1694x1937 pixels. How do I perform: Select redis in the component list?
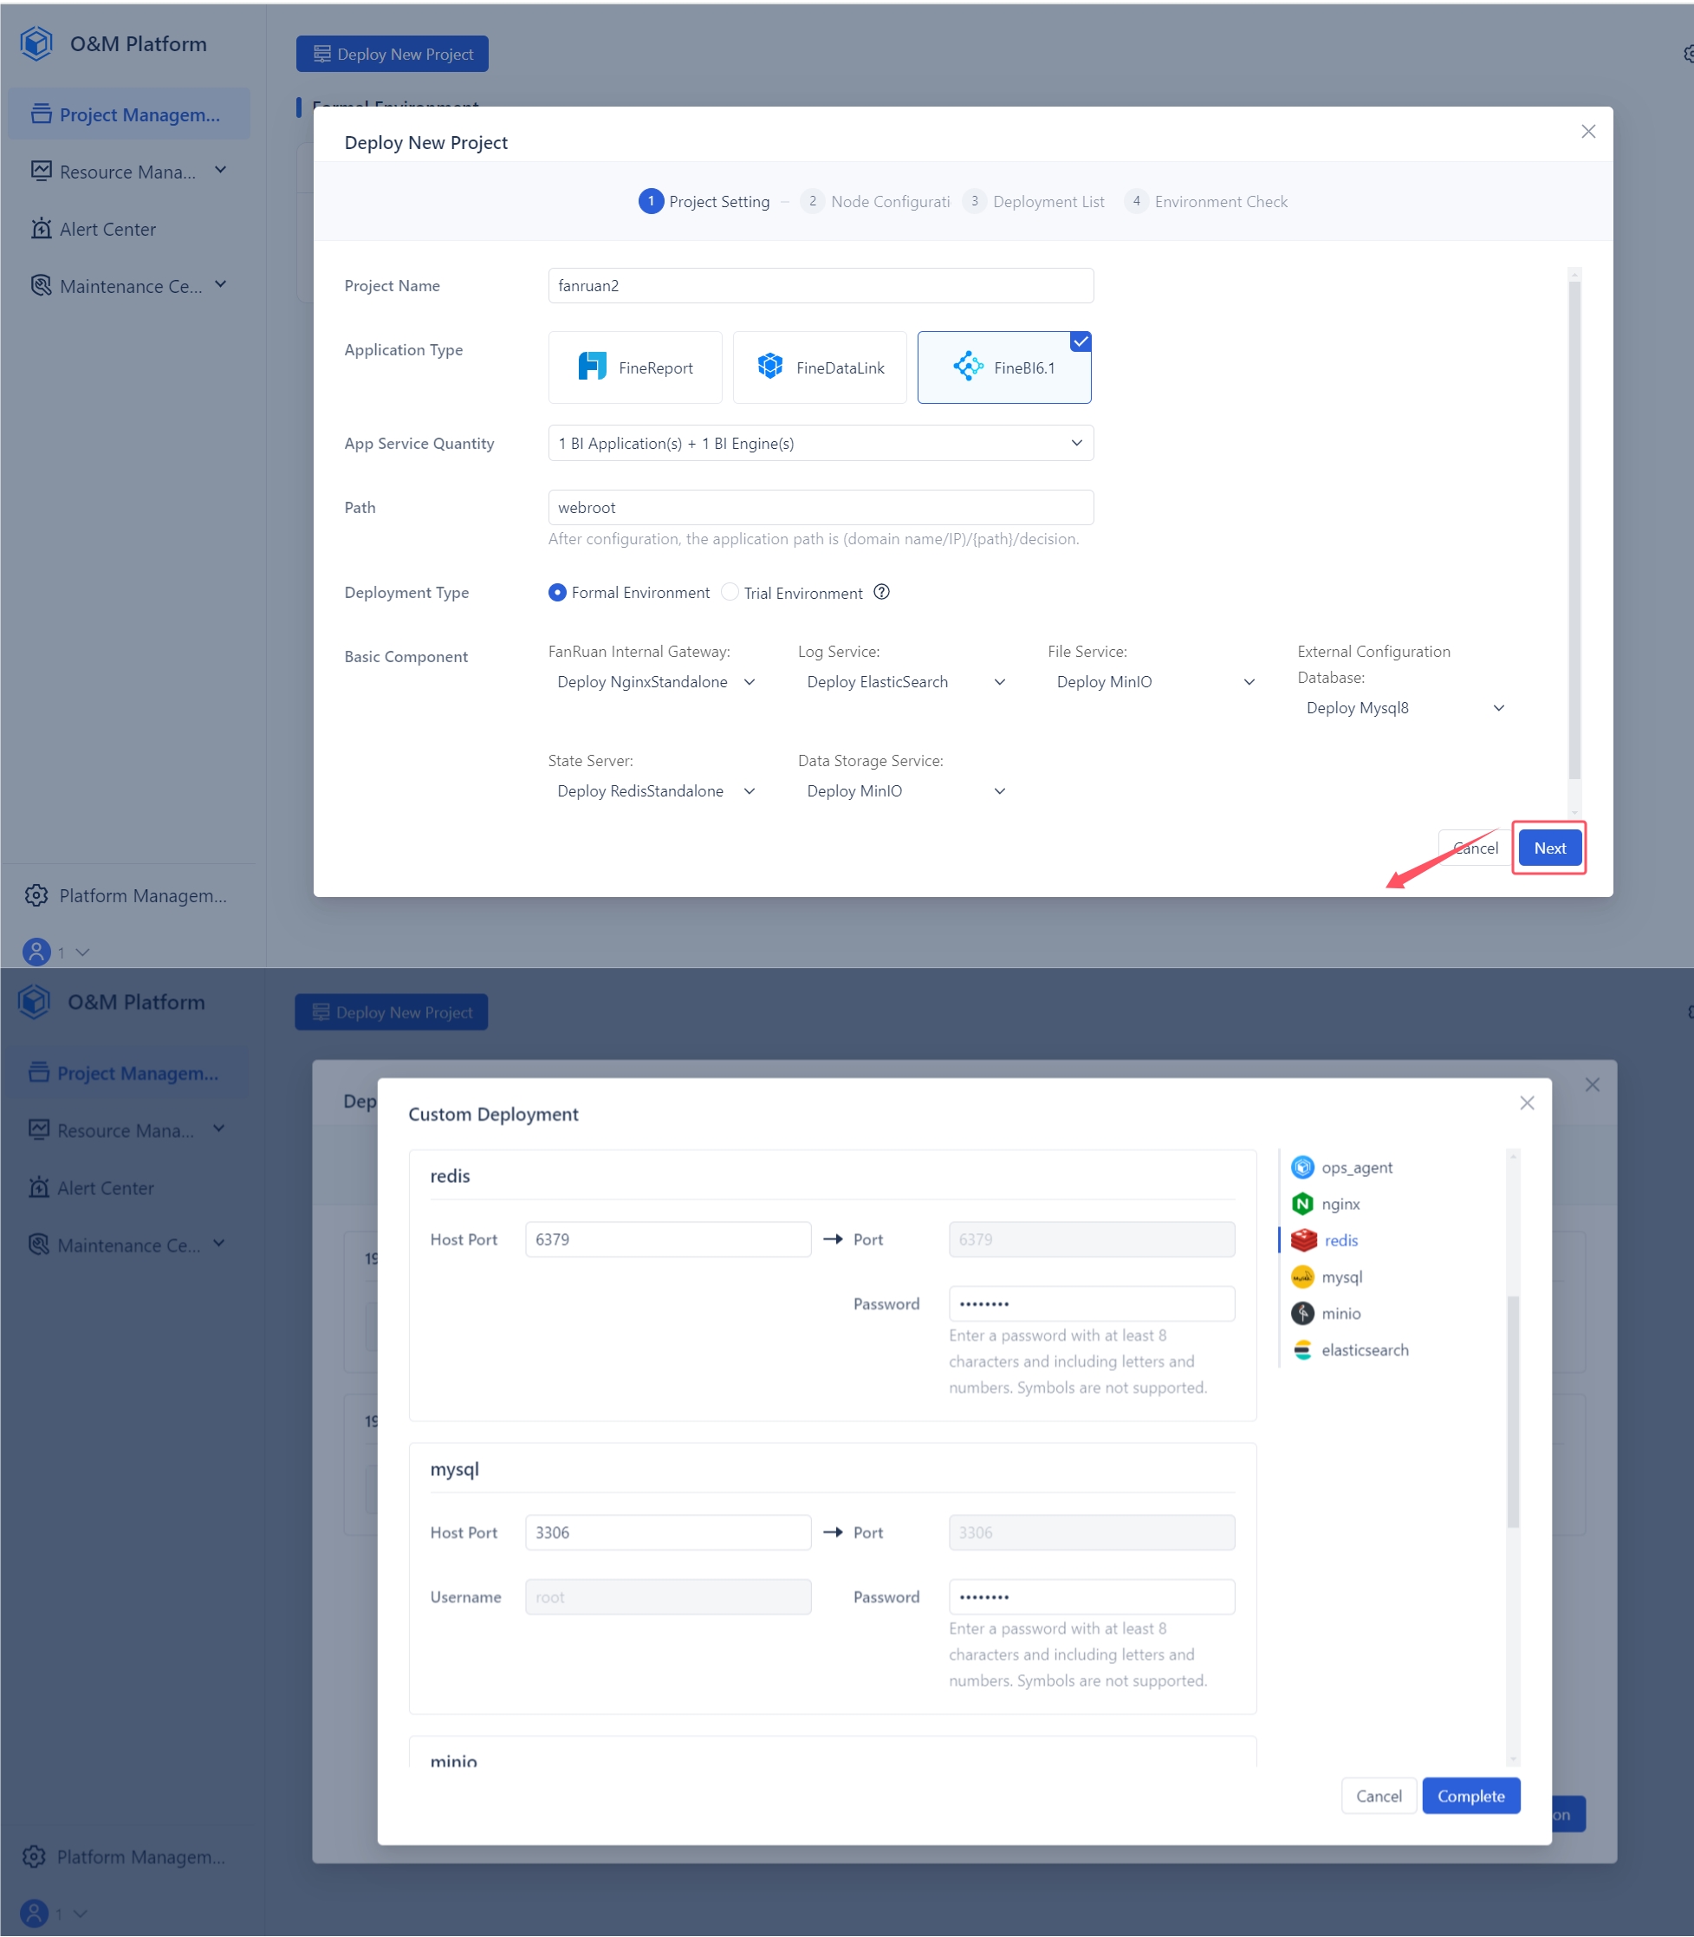(x=1340, y=1239)
